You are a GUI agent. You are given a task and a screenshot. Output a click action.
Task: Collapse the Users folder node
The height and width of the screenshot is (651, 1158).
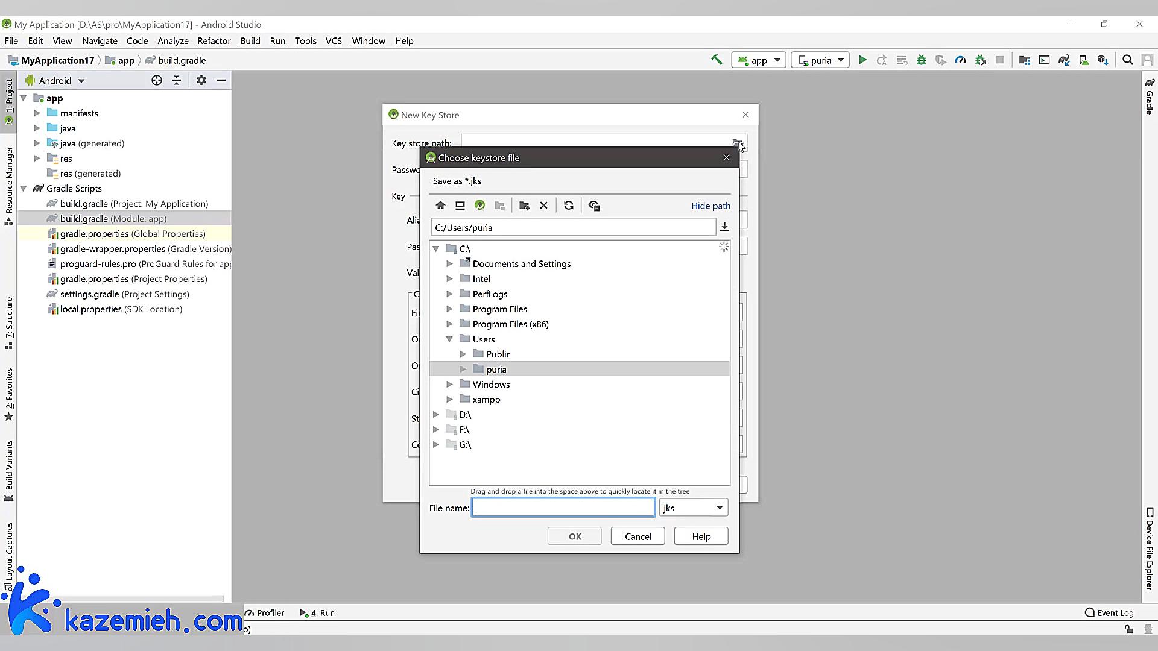(449, 339)
